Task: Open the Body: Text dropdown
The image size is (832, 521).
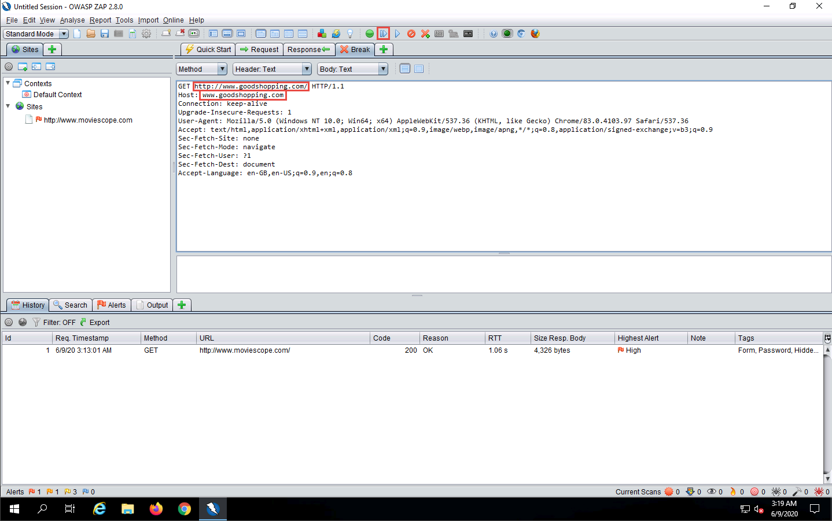Action: click(x=352, y=69)
